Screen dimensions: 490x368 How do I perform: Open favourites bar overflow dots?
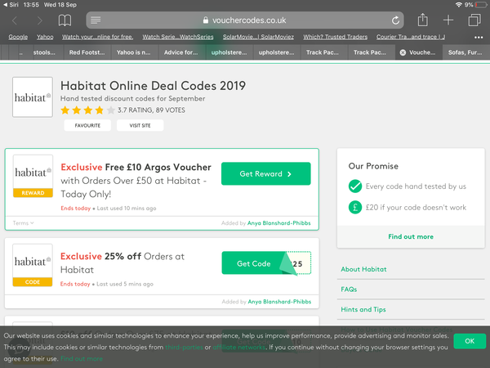point(479,38)
